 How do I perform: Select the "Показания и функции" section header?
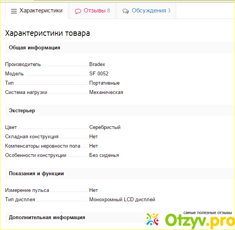pos(36,174)
